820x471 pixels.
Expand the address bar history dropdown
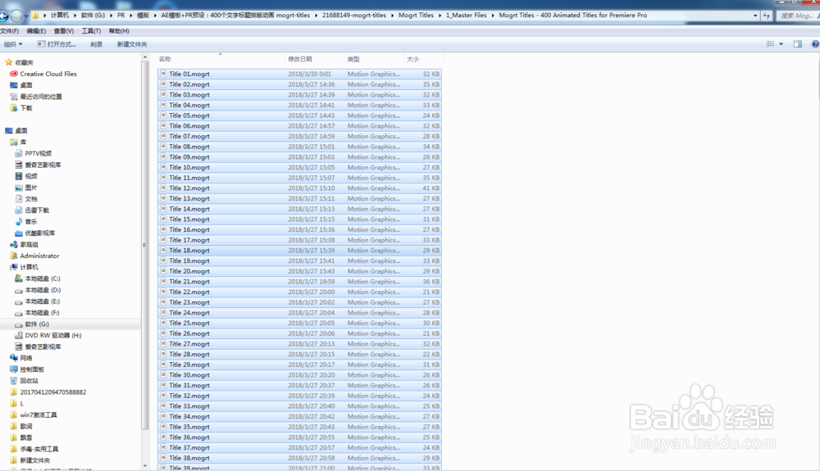755,16
